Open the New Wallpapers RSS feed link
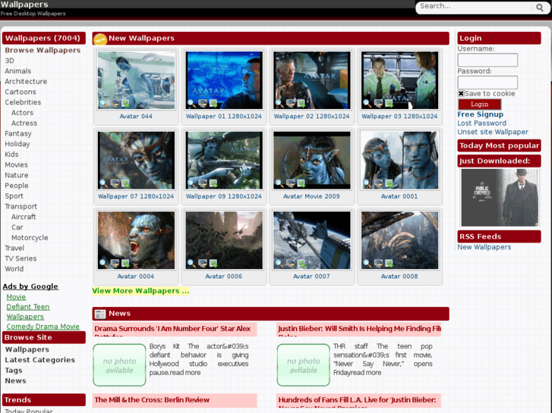This screenshot has height=413, width=552. (x=484, y=247)
